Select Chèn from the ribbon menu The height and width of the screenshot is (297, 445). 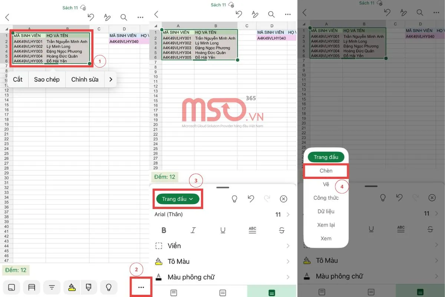(326, 170)
